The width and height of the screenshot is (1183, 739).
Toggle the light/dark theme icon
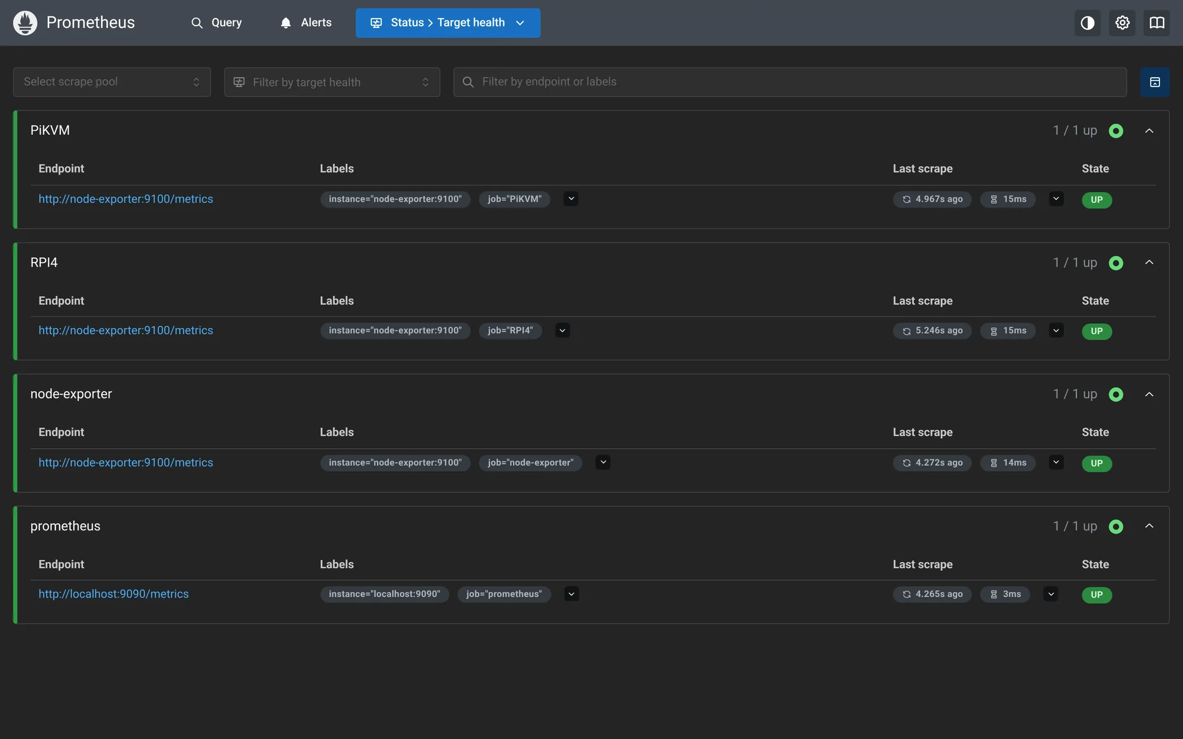click(x=1087, y=22)
